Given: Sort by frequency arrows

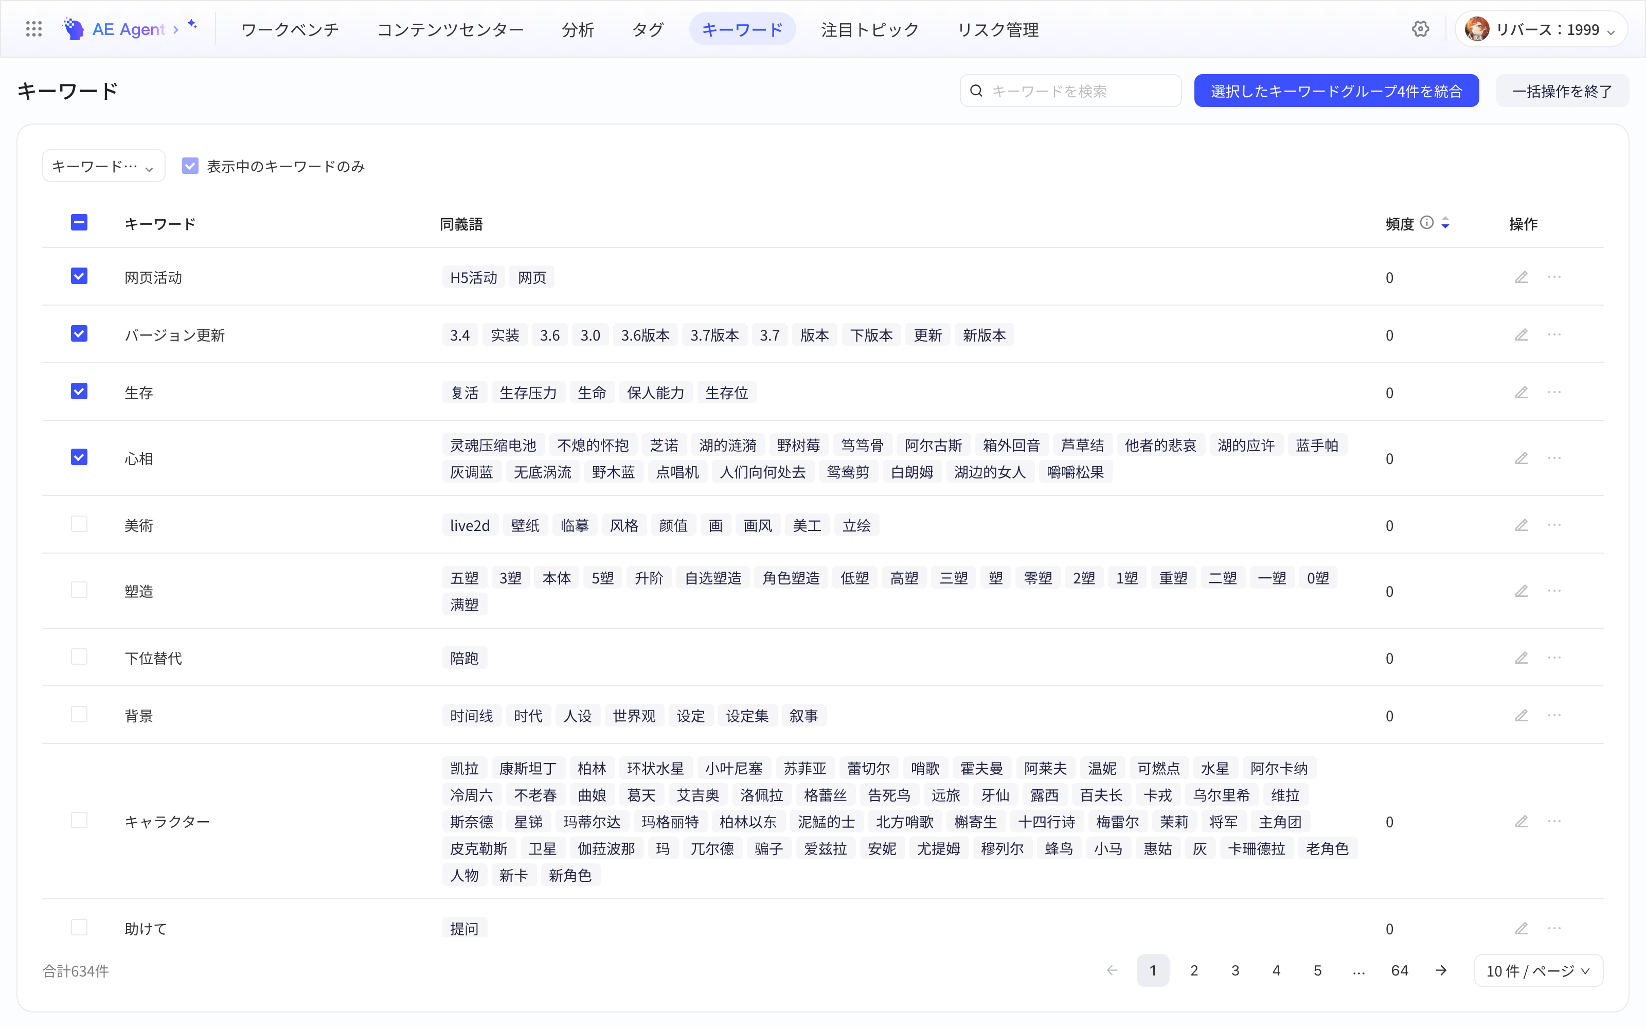Looking at the screenshot, I should pos(1445,223).
